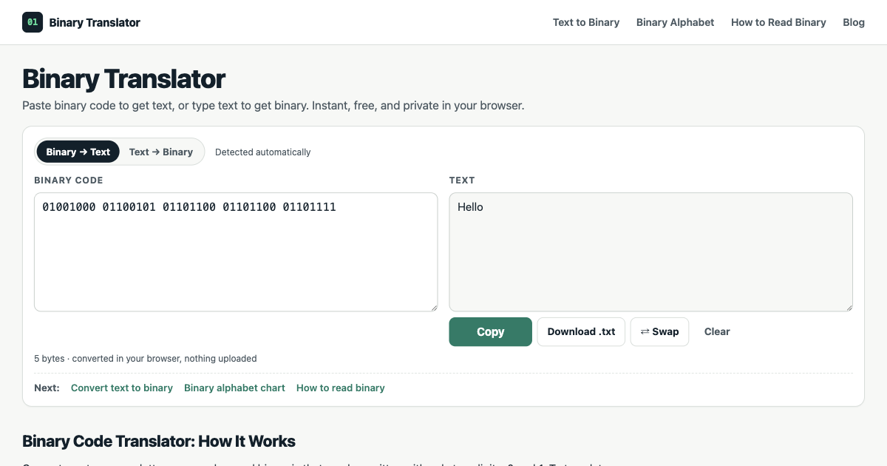Image resolution: width=887 pixels, height=466 pixels.
Task: Click the Text output area showing Hello
Action: coord(650,252)
